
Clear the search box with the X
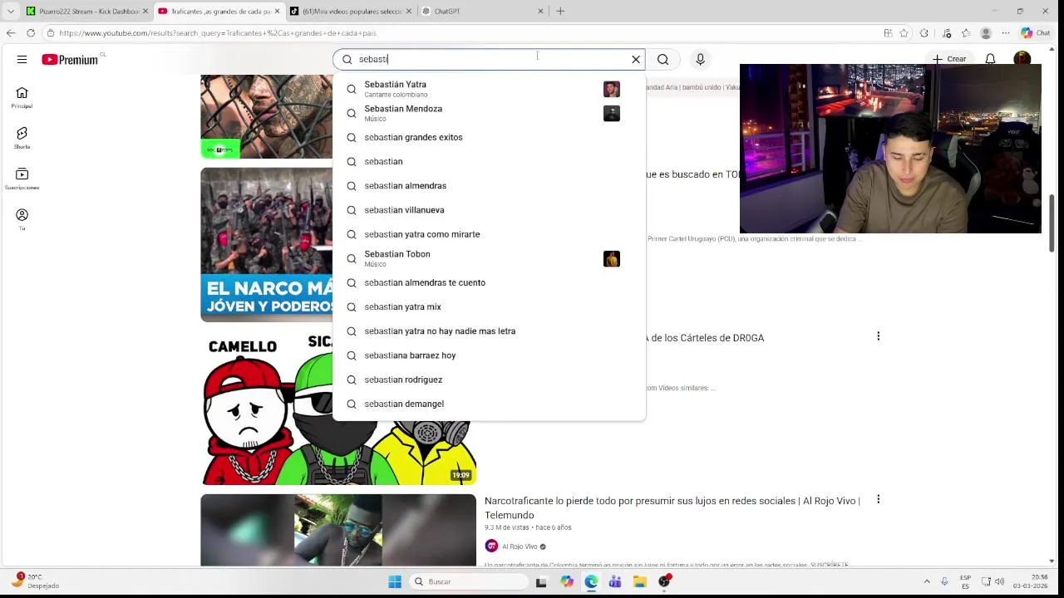pos(636,59)
